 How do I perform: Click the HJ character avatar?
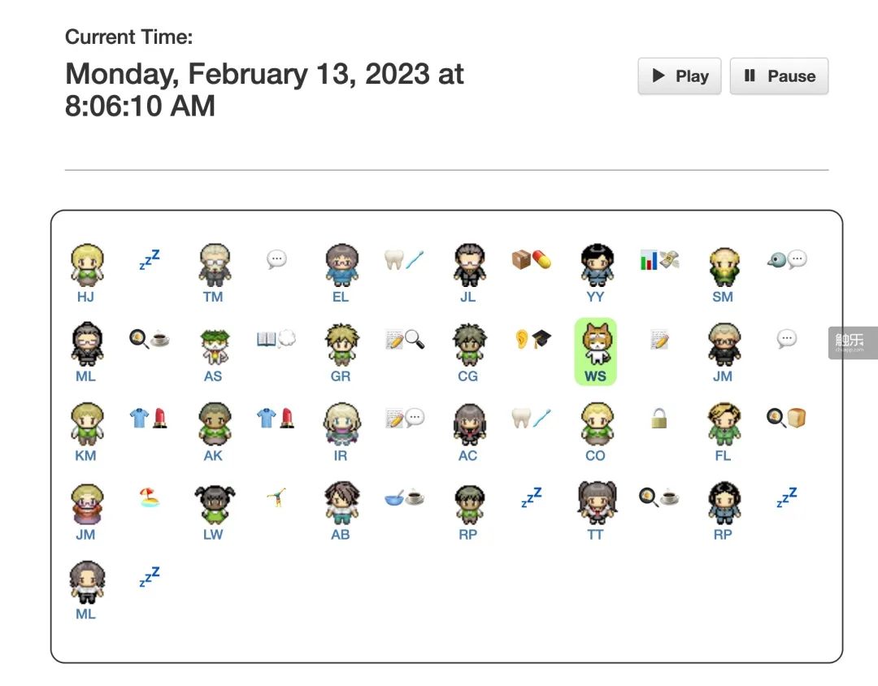click(x=85, y=264)
